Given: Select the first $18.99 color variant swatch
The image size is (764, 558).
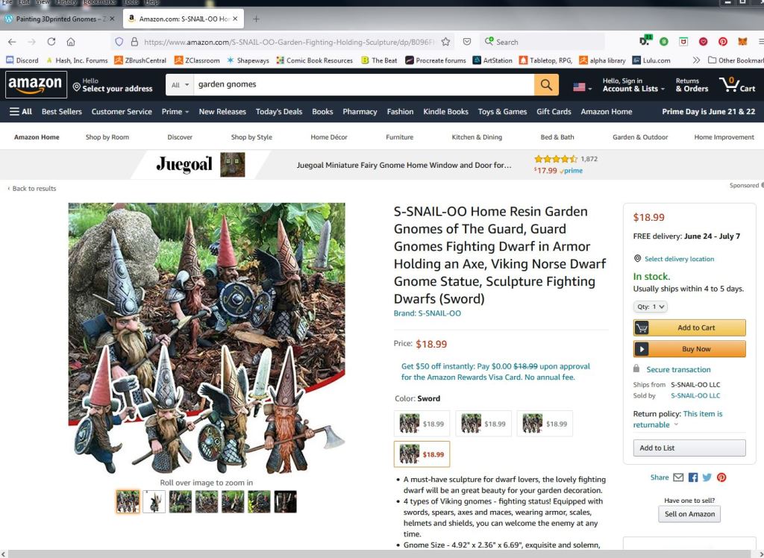Looking at the screenshot, I should pos(422,424).
